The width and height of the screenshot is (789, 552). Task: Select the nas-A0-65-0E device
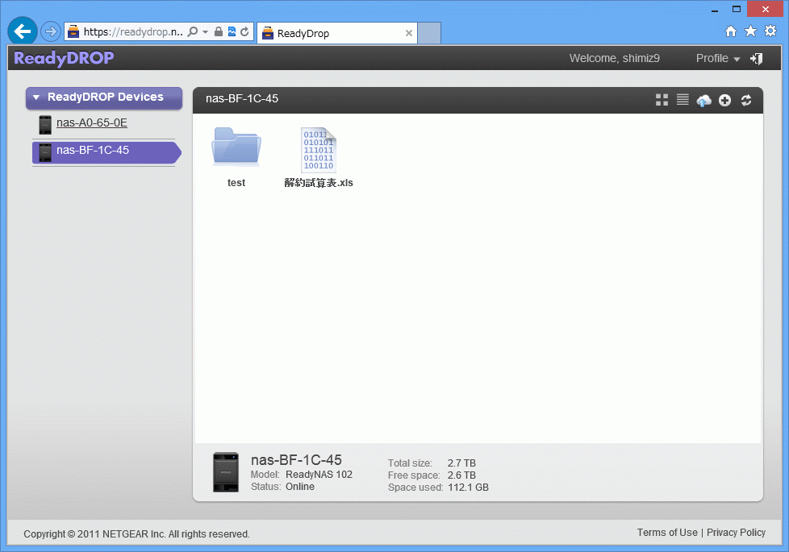click(91, 123)
